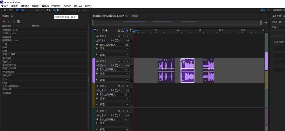
Task: Select the Time Selection I-beam tool
Action: pos(64,10)
